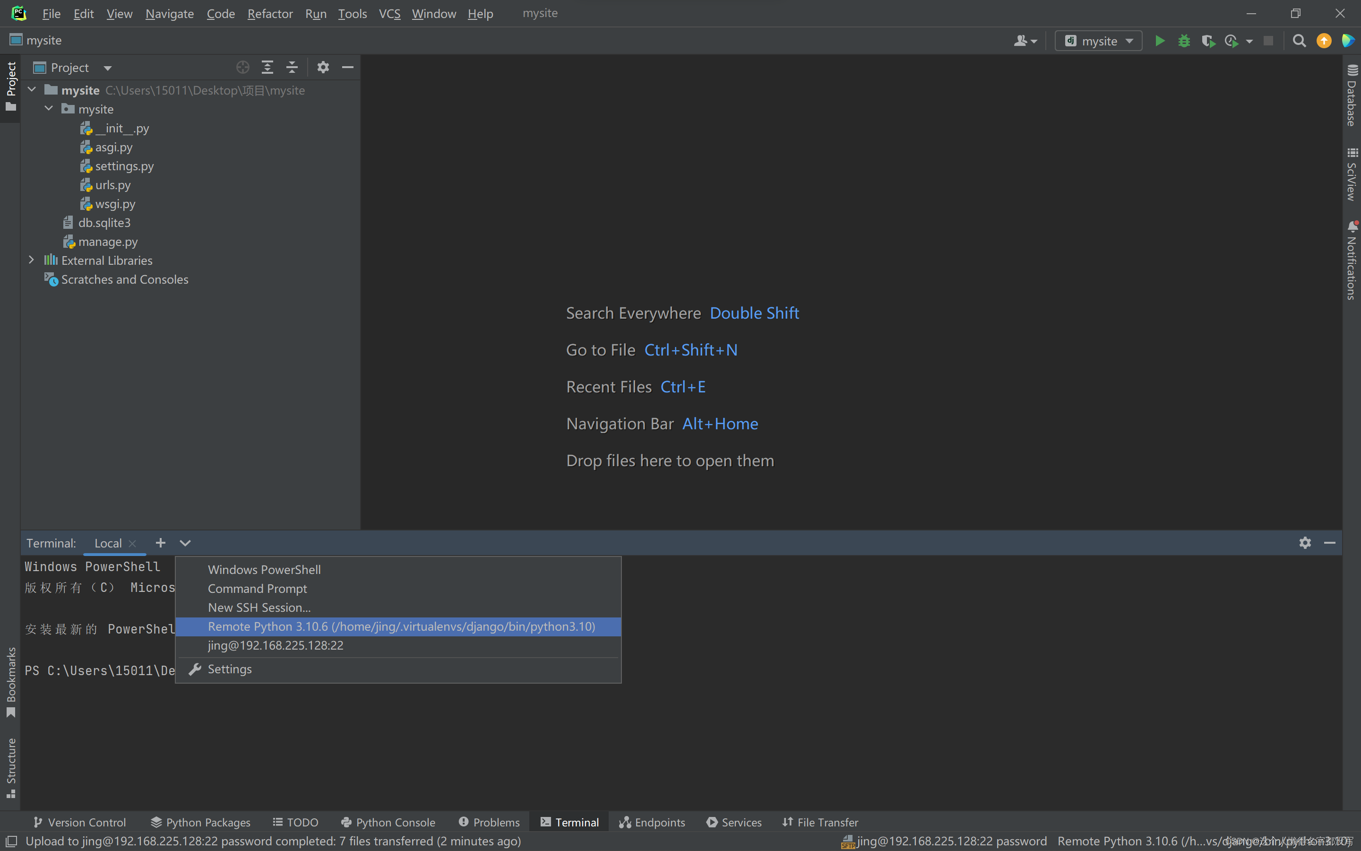Open the Notifications side panel

pos(1352,260)
